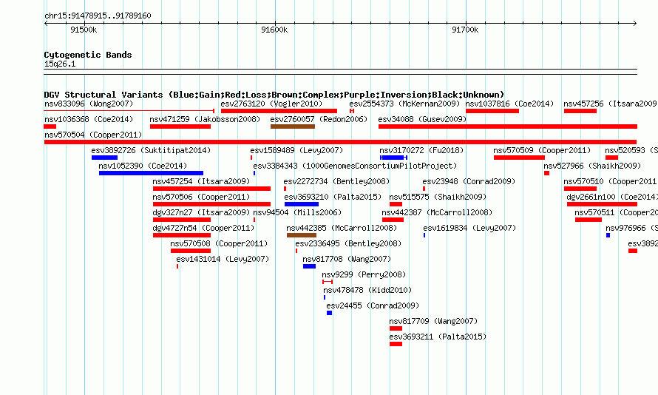Click esv1619834 (Levy2007) variant label
Viewport: 658px width, 395px height.
click(469, 228)
